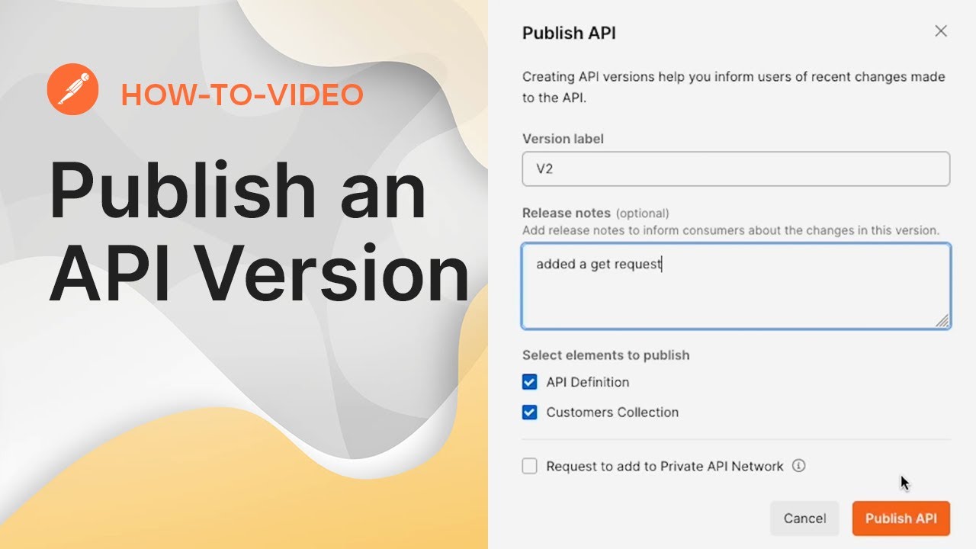Viewport: 976px width, 549px height.
Task: Uncheck the API Definition checkbox
Action: pyautogui.click(x=529, y=382)
